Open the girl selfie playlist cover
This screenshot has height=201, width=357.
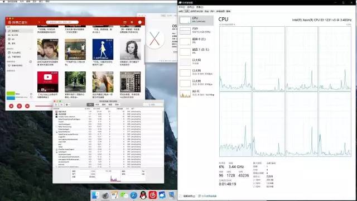click(48, 50)
